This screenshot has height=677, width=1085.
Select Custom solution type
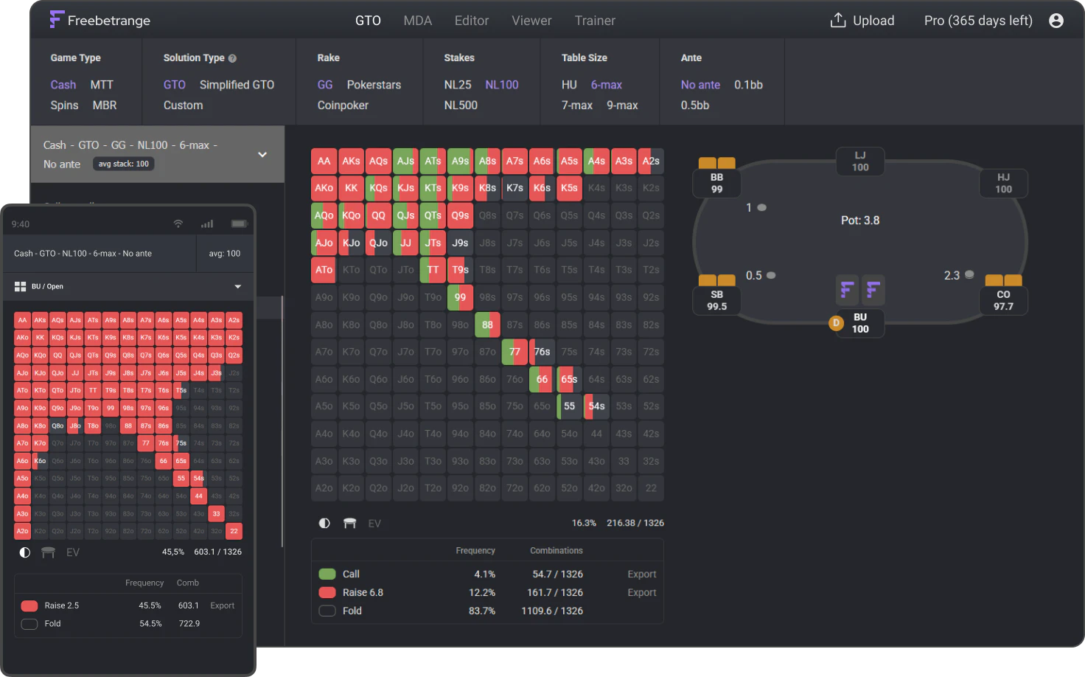tap(183, 105)
